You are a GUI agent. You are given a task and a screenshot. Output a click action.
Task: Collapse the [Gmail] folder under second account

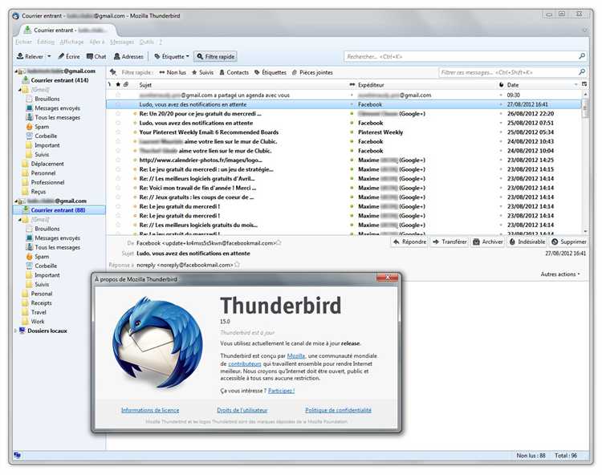point(20,220)
